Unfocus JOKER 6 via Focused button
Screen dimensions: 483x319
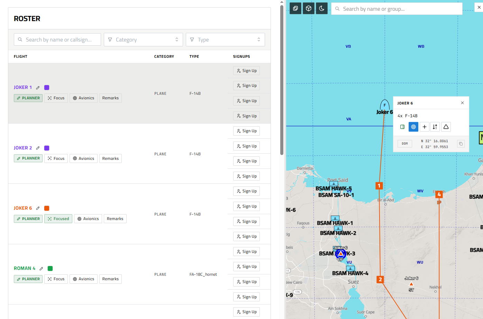click(58, 219)
